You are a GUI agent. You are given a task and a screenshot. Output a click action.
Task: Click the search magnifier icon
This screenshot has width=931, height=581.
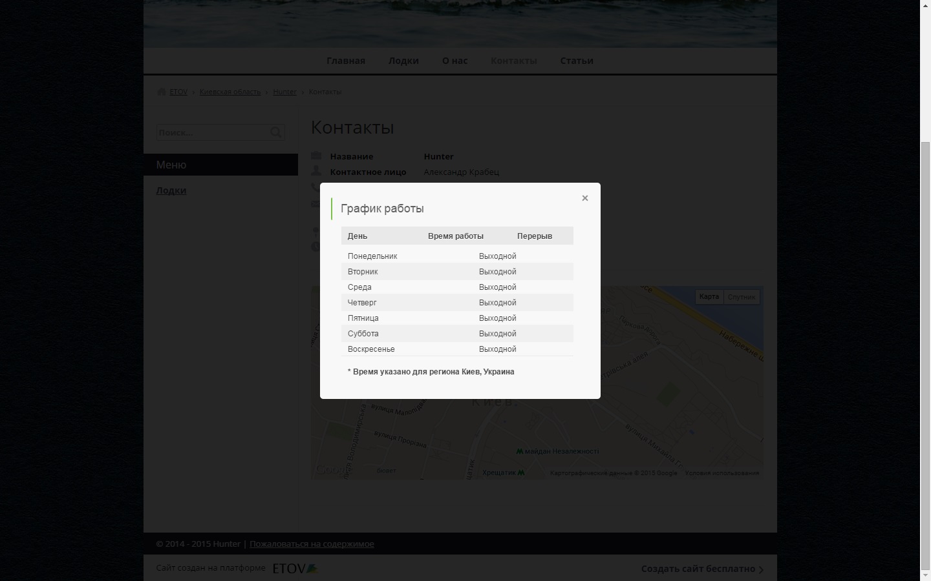276,132
